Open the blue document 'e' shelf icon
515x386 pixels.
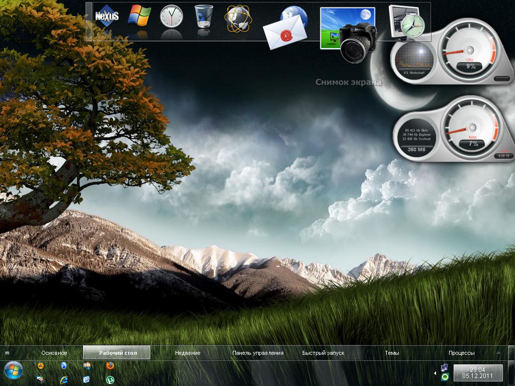[87, 380]
